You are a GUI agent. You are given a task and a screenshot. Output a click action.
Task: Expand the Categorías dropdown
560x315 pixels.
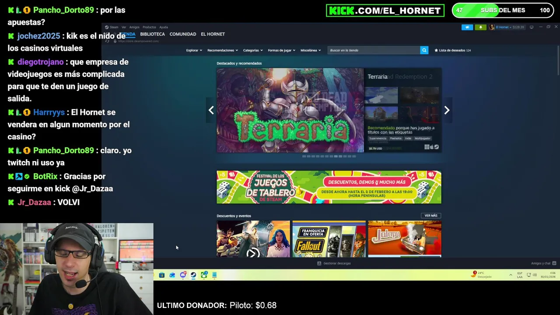[x=253, y=50]
